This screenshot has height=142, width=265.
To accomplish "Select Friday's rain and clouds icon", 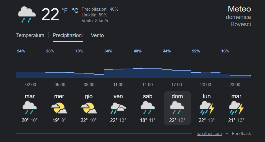I will (x=118, y=108).
